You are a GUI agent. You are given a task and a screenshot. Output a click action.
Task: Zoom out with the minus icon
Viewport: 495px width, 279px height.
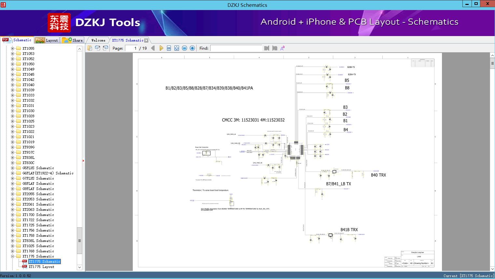185,48
